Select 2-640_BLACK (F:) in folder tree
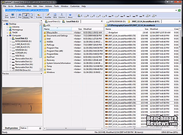Screen dimensions: 183x135 [x=23, y=47]
